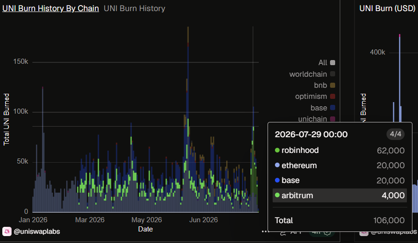Toggle the All series in the chart legend
Viewport: 418px width, 243px height.
pyautogui.click(x=327, y=62)
